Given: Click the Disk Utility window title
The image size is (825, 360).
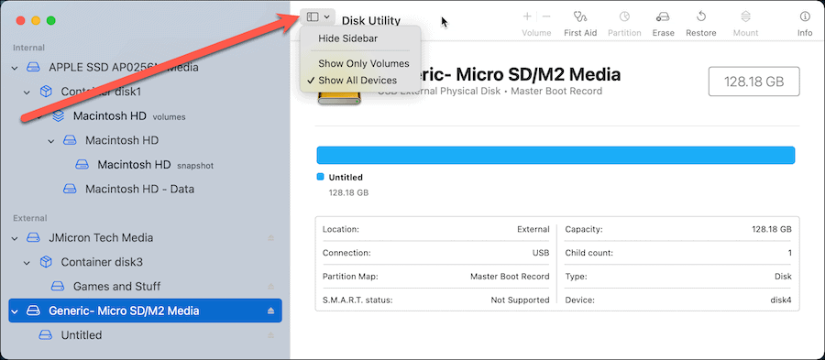Looking at the screenshot, I should coord(371,20).
